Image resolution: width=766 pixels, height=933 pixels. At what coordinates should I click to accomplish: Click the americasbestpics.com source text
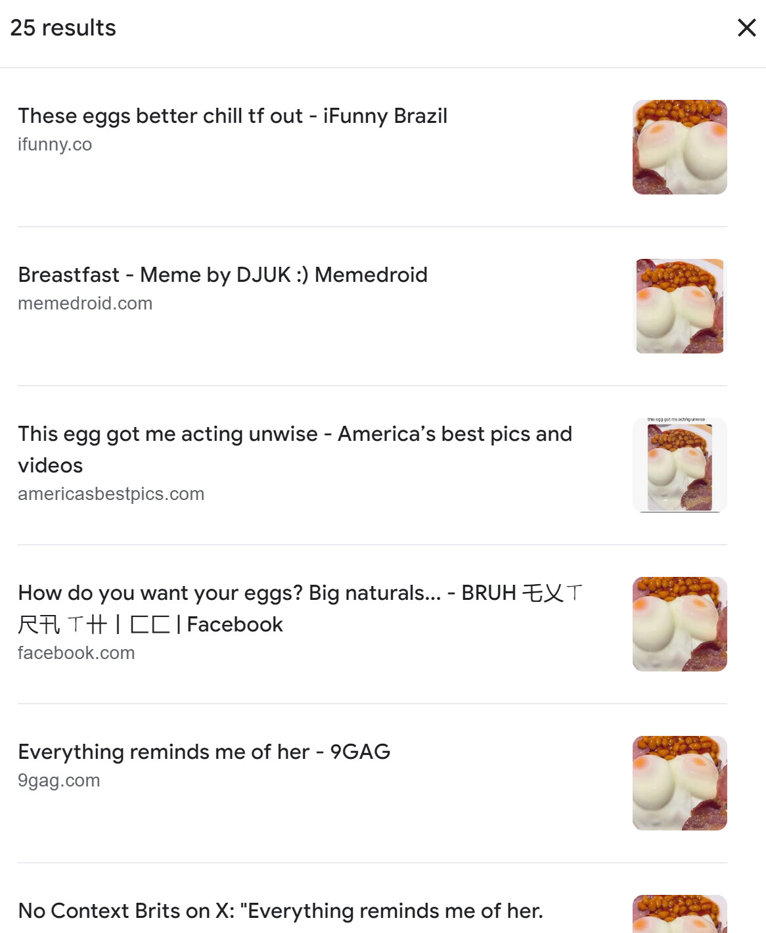pos(111,494)
